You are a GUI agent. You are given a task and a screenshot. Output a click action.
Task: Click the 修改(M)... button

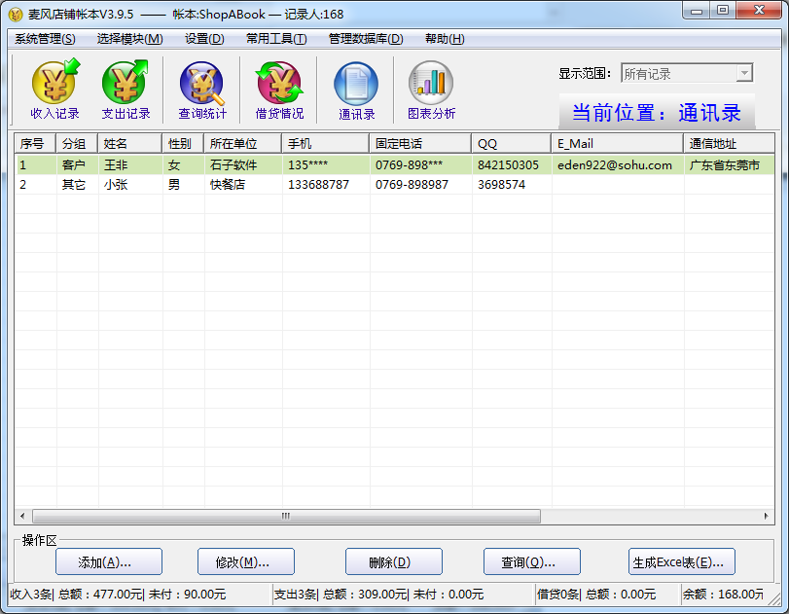coord(246,561)
